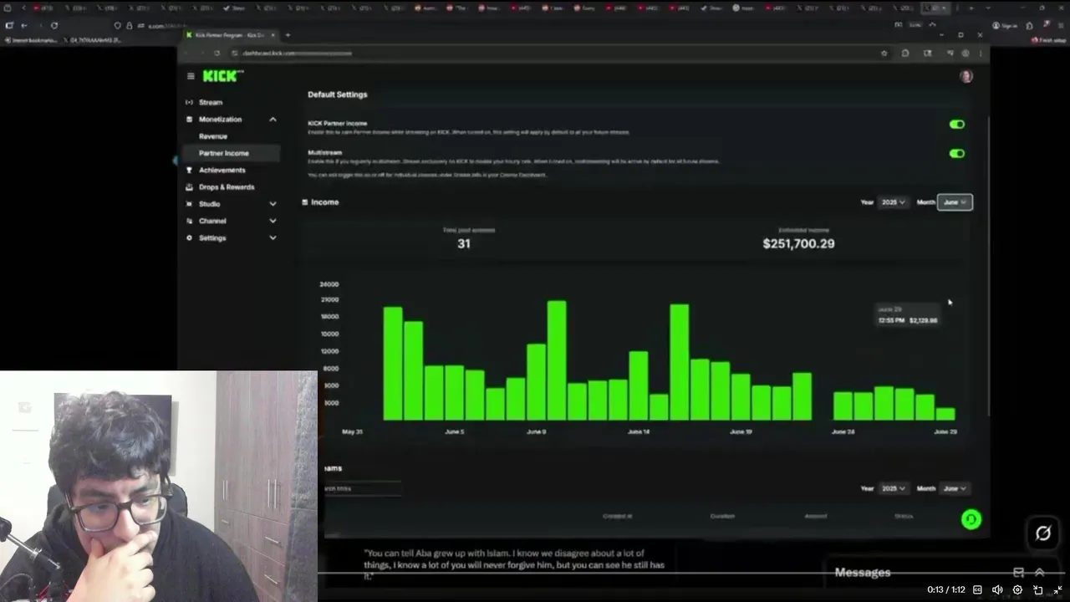Turn off the Multistream toggle
The height and width of the screenshot is (602, 1070).
(957, 154)
